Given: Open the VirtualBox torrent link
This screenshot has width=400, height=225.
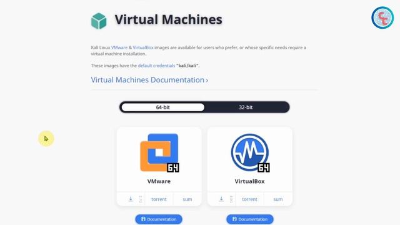Looking at the screenshot, I should coord(249,199).
